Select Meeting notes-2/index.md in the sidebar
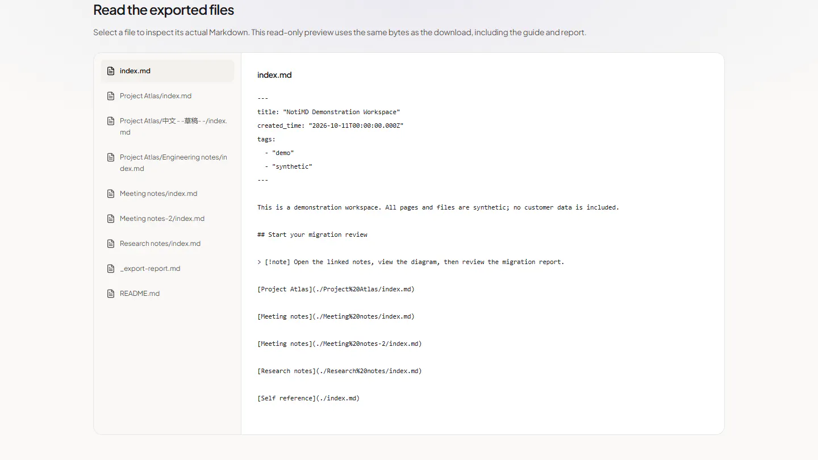This screenshot has width=818, height=460. (x=168, y=219)
